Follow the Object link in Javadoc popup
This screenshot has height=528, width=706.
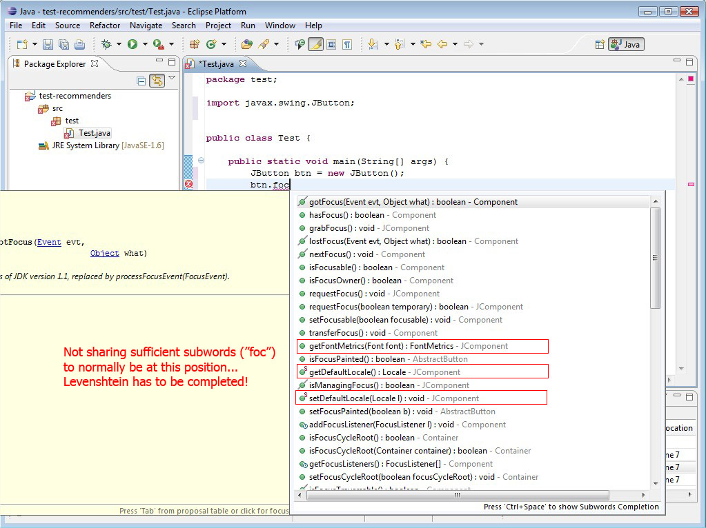tap(104, 253)
